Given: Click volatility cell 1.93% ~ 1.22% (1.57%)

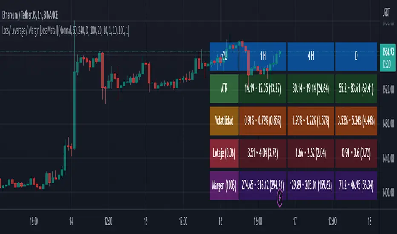Looking at the screenshot, I should point(311,121).
